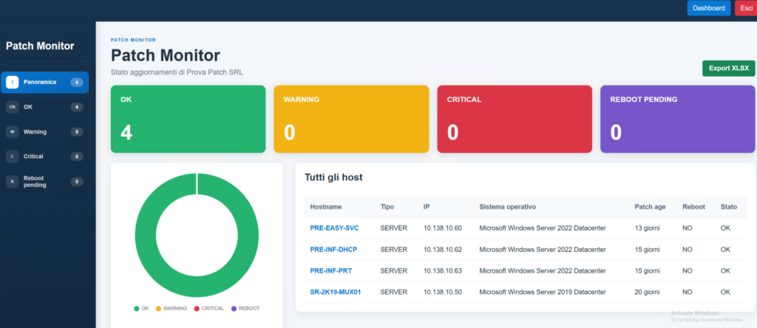The height and width of the screenshot is (328, 757).
Task: Click the T icon beside Panoramica
Action: pyautogui.click(x=12, y=83)
